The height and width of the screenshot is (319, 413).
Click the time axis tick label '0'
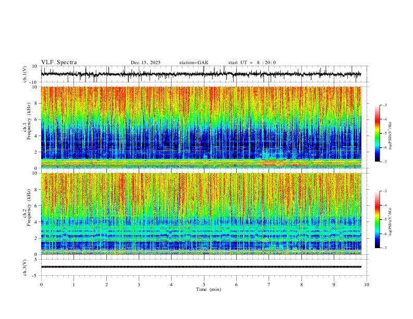pos(41,285)
